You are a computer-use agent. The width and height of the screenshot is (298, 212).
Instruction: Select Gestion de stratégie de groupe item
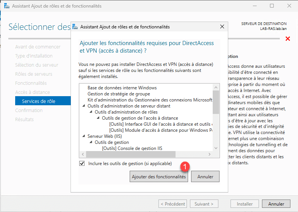point(119,94)
